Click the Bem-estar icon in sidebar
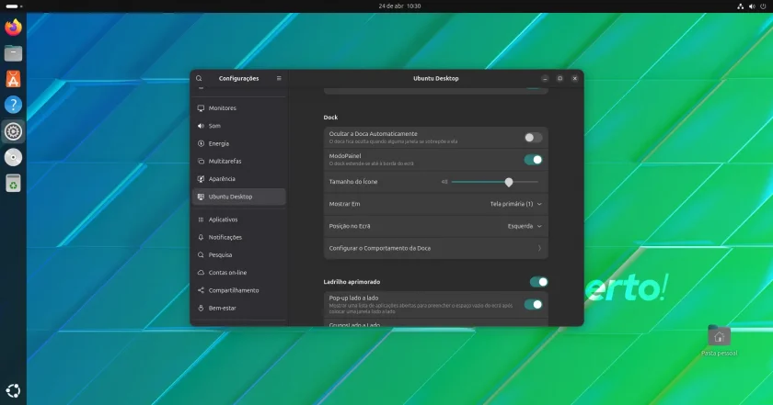The width and height of the screenshot is (773, 405). point(201,308)
